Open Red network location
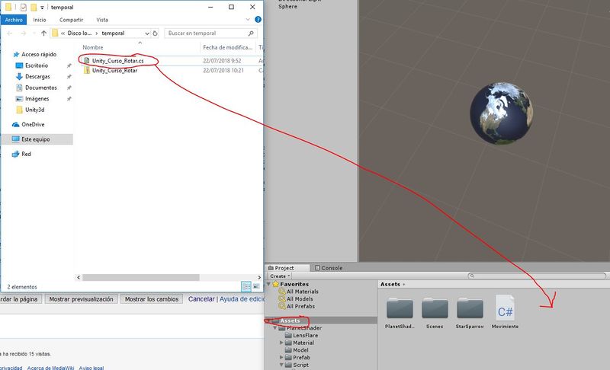 [26, 154]
